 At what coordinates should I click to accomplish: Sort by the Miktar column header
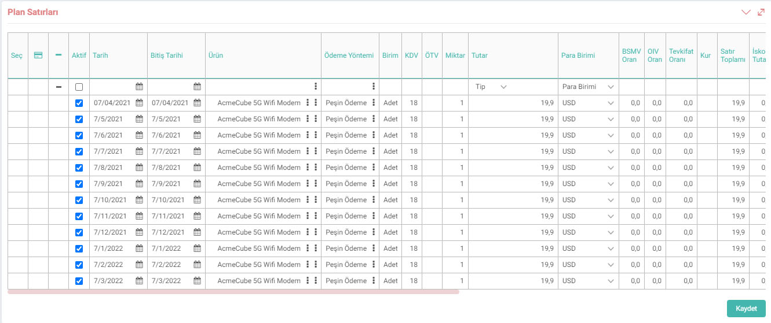[455, 55]
